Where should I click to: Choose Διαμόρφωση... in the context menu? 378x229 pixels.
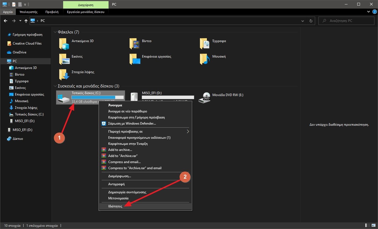click(x=120, y=176)
